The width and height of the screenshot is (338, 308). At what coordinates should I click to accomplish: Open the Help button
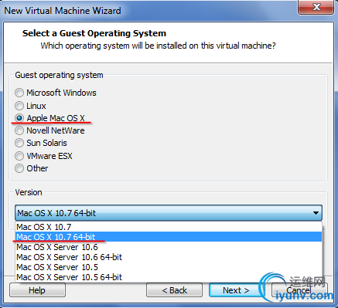pyautogui.click(x=37, y=290)
